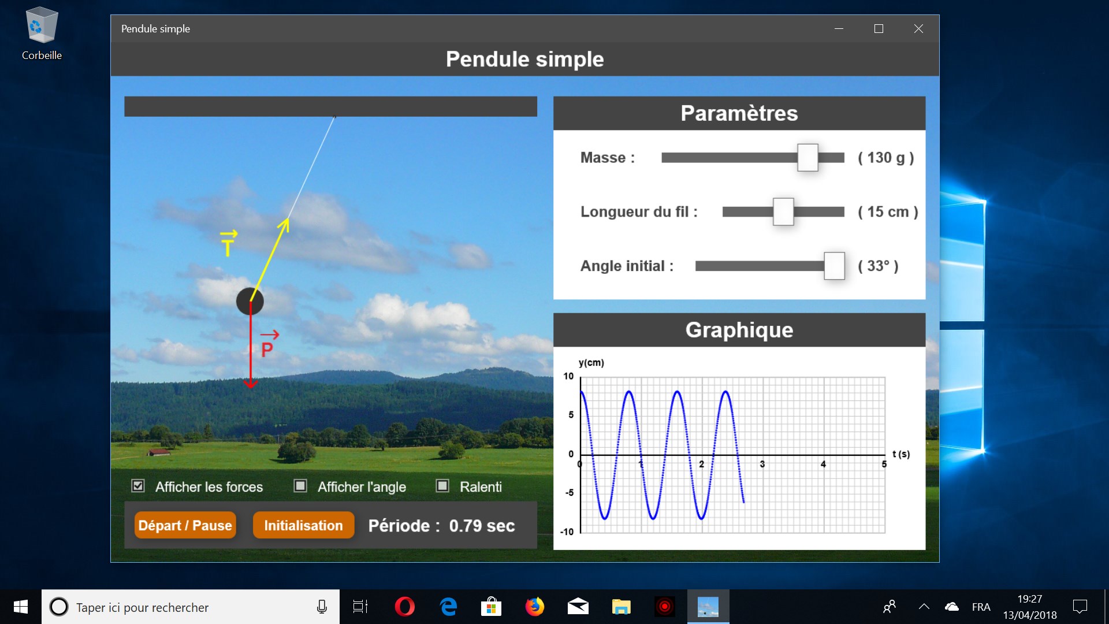
Task: Enable Afficher l'angle checkbox
Action: pyautogui.click(x=300, y=486)
